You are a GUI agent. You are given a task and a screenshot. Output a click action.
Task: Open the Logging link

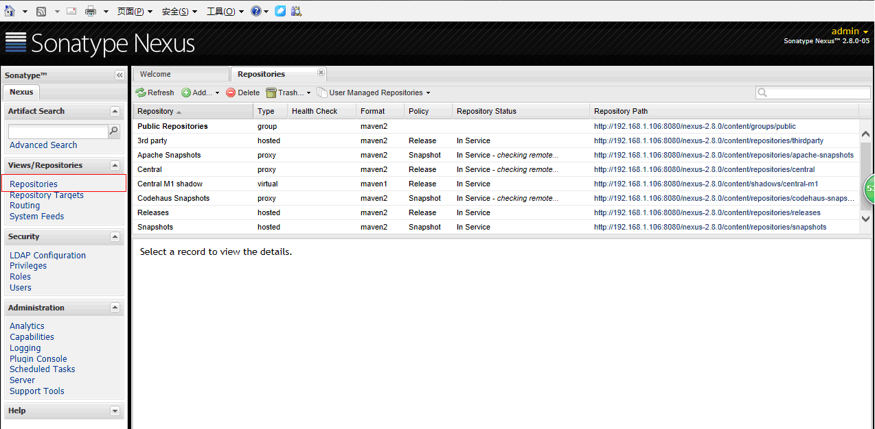(25, 348)
